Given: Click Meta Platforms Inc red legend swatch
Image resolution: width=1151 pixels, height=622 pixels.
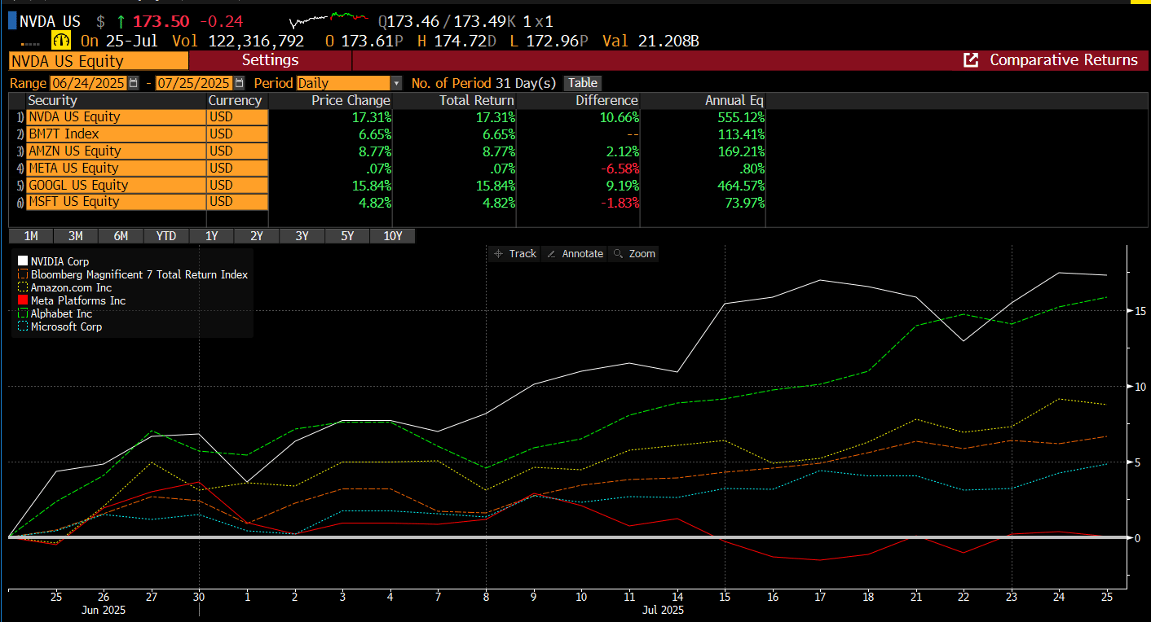Looking at the screenshot, I should 23,300.
